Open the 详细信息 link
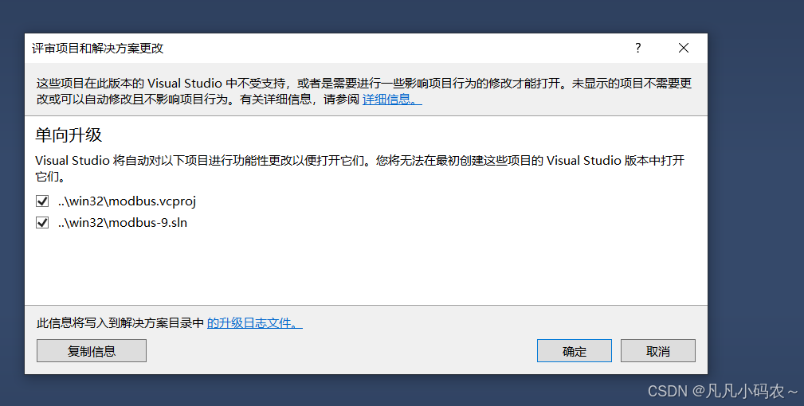This screenshot has height=406, width=804. tap(392, 100)
